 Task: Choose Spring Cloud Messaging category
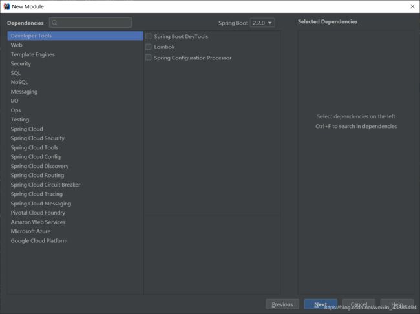click(75, 204)
